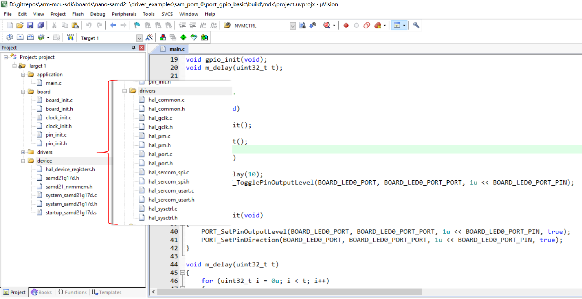Screen dimensions: 582x299
Task: Open the Pack Installer icon
Action: [x=204, y=37]
